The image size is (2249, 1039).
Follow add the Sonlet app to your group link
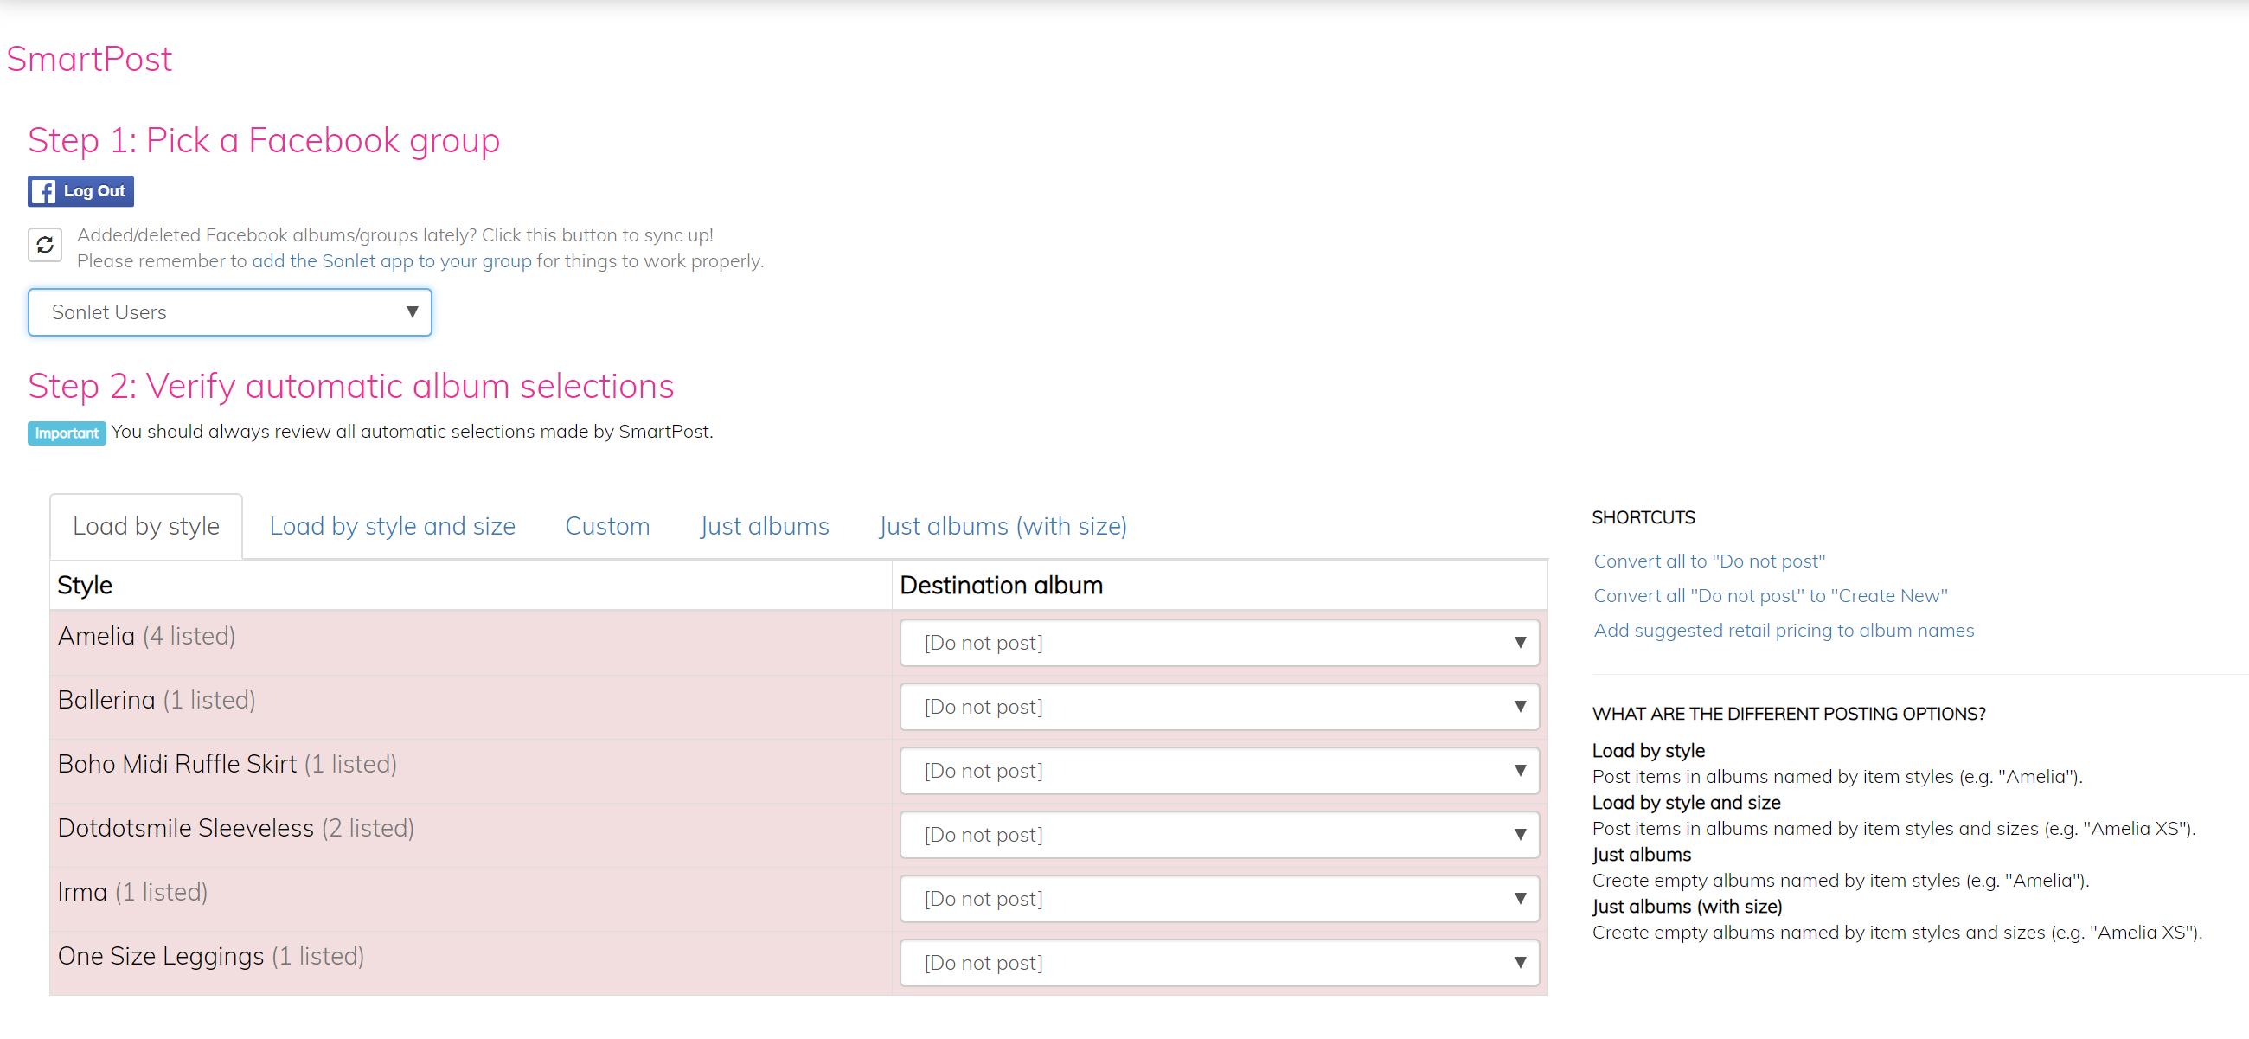391,261
